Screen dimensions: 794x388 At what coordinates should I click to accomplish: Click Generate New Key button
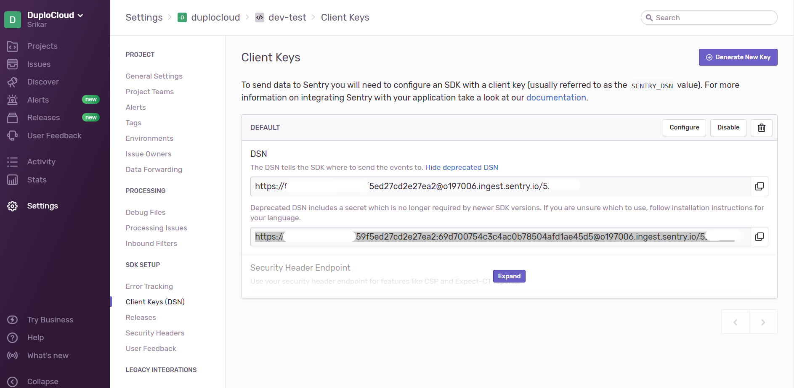tap(738, 57)
